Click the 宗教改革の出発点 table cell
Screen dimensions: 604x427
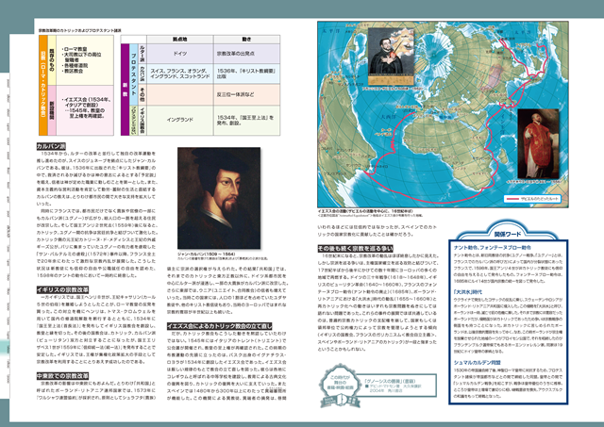pos(246,54)
